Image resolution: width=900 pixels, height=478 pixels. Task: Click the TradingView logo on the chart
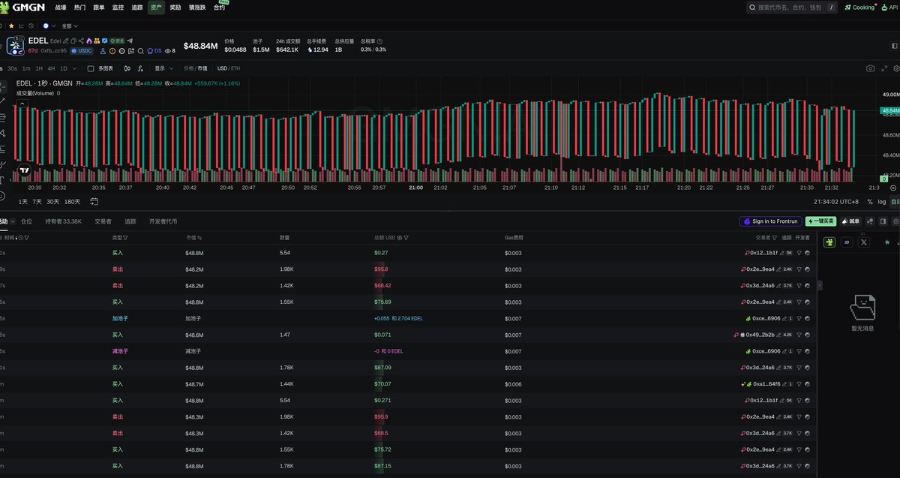24,170
